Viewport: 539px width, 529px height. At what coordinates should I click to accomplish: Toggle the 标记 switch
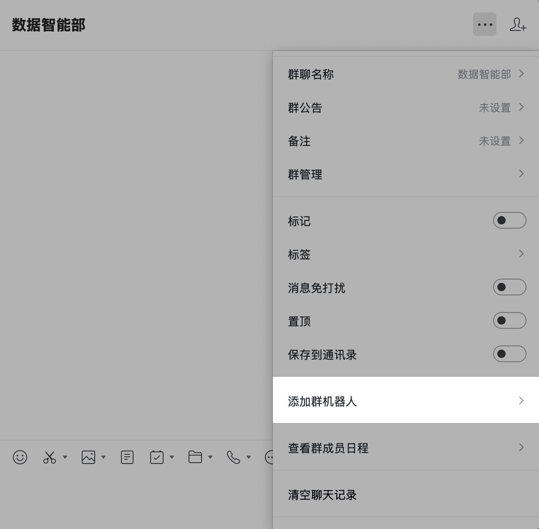pos(510,220)
